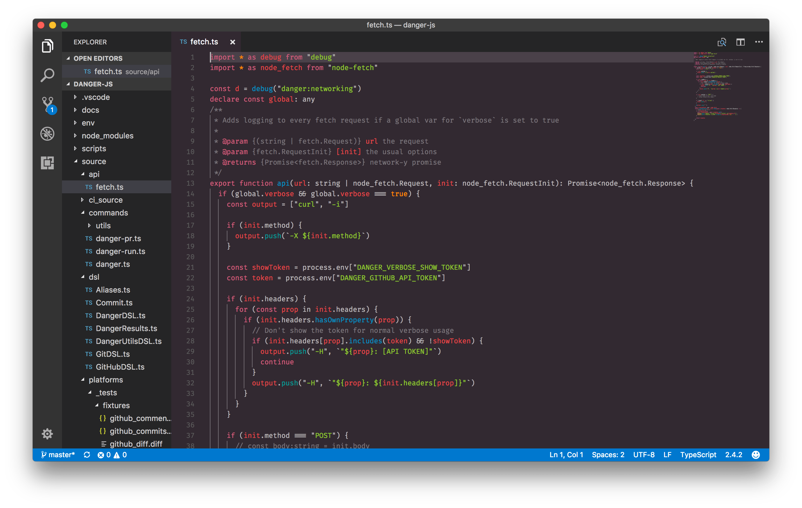Open the Extensions view
802x508 pixels.
[x=47, y=163]
